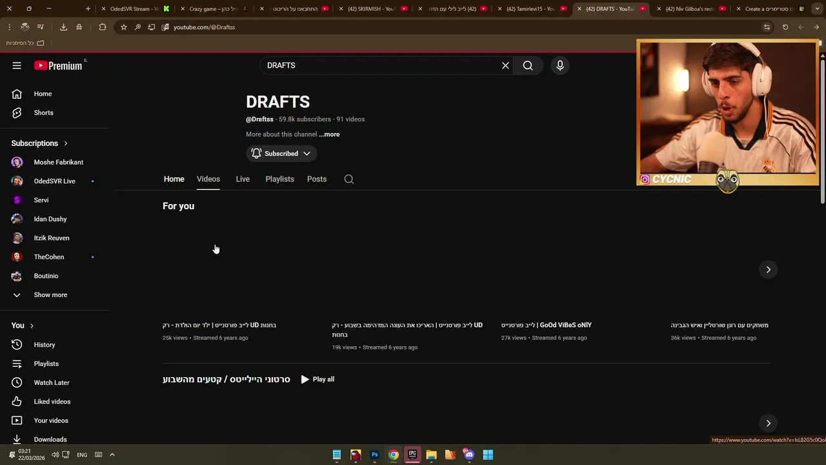Open Epic Games Launcher in taskbar
This screenshot has width=826, height=465.
coord(412,455)
